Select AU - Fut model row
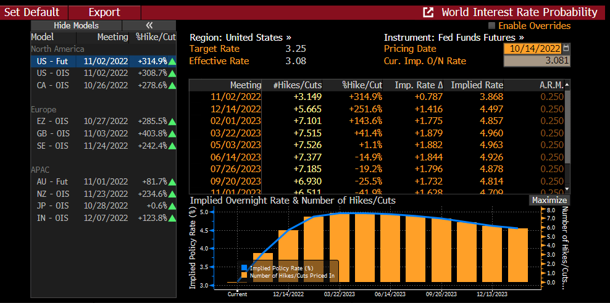Viewport: 610px width, 303px height. (x=104, y=181)
